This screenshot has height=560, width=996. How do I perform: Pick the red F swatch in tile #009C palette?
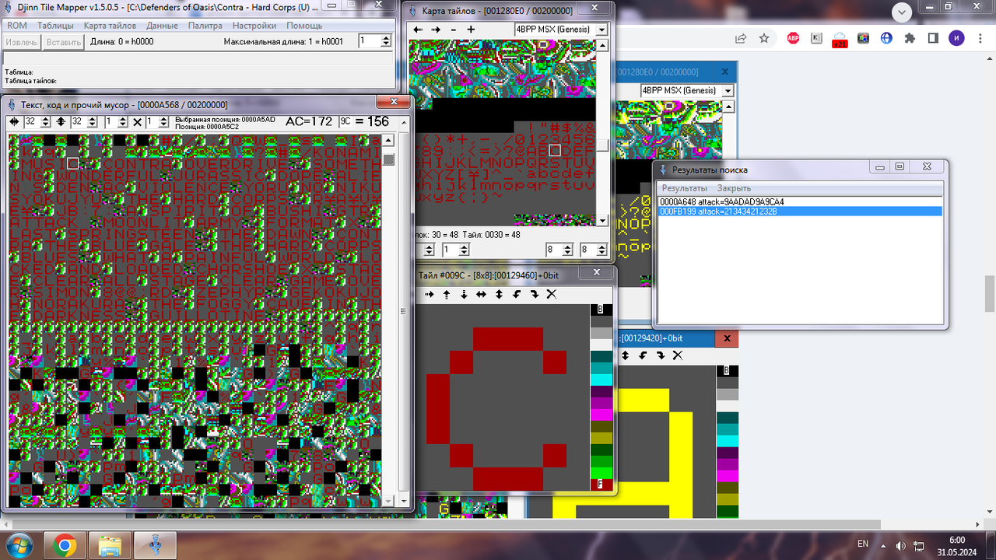(x=601, y=485)
